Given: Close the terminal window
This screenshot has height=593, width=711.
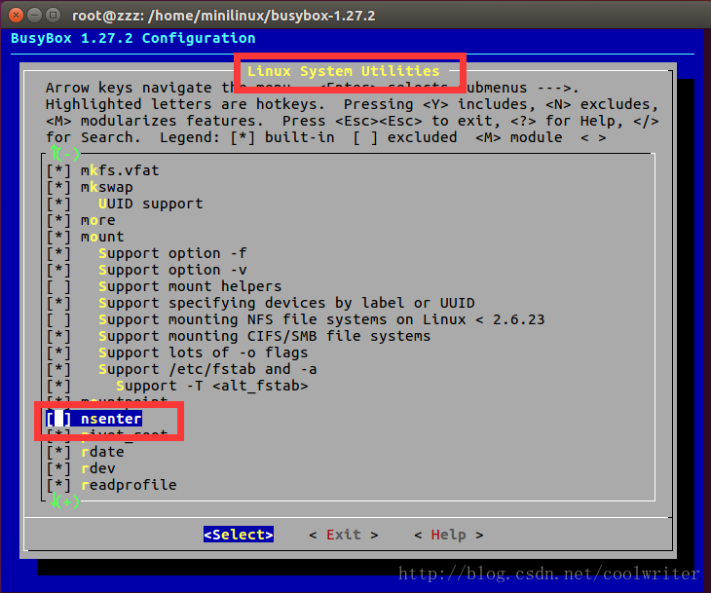Looking at the screenshot, I should click(x=16, y=16).
